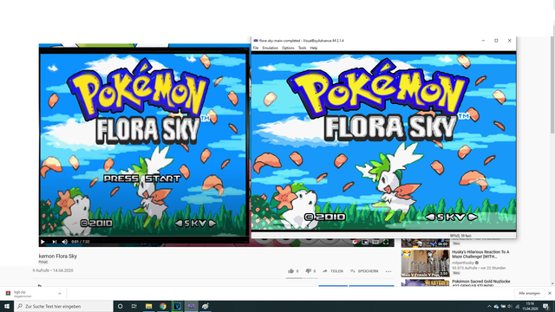Share the video via TEILEN
This screenshot has height=312, width=555.
pyautogui.click(x=333, y=271)
